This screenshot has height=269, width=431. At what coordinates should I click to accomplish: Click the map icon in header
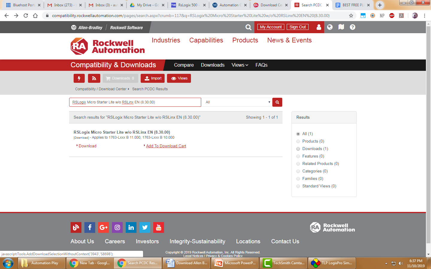pos(341,27)
